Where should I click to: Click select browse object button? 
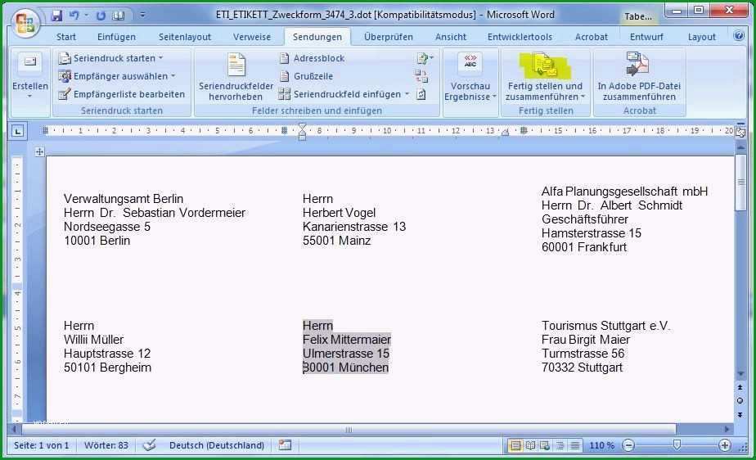(x=740, y=401)
